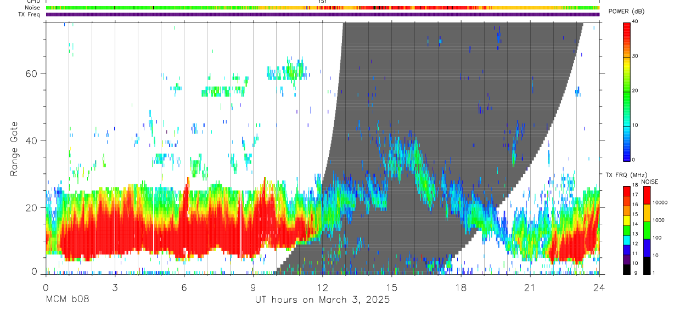Click the red top segment of TX FRQ bar
This screenshot has height=311, width=674.
pos(627,191)
